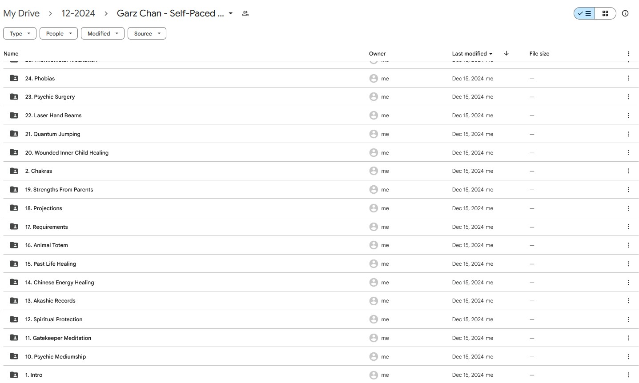Open more actions for 2. Chakras

(x=628, y=171)
